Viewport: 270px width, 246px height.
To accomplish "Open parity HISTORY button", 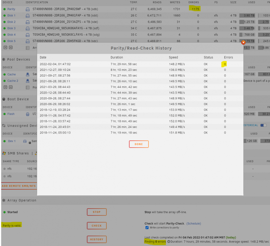I will pyautogui.click(x=97, y=239).
